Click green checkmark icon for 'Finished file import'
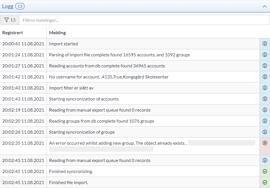Image resolution: width=270 pixels, height=188 pixels. pyautogui.click(x=265, y=182)
